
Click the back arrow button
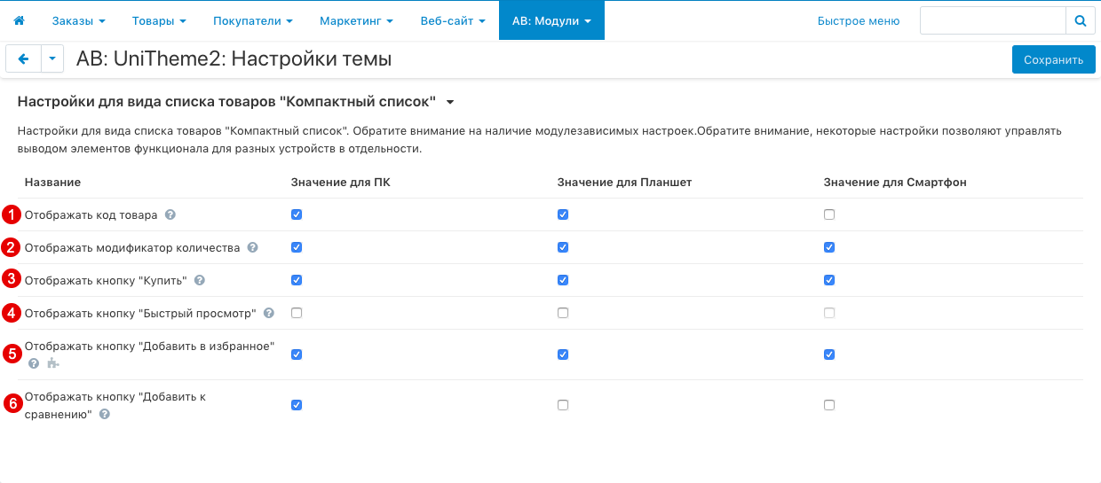point(24,59)
